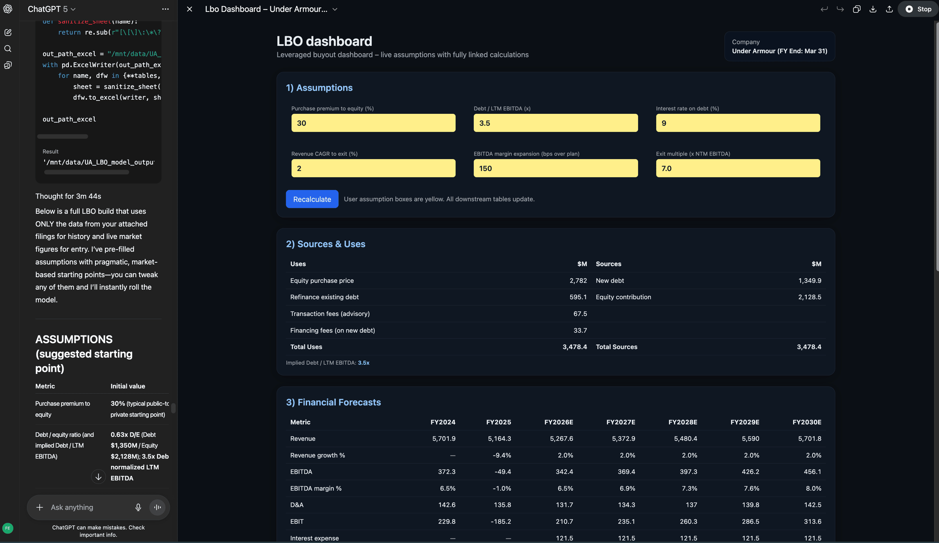The image size is (939, 543).
Task: Share canvas using the upload arrow icon
Action: coord(889,9)
